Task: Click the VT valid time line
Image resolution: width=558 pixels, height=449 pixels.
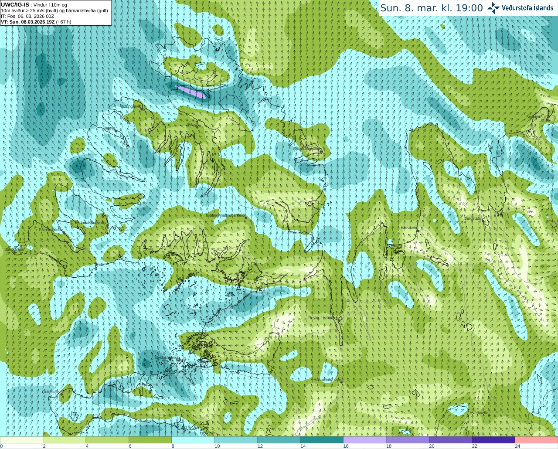Action: pyautogui.click(x=36, y=22)
